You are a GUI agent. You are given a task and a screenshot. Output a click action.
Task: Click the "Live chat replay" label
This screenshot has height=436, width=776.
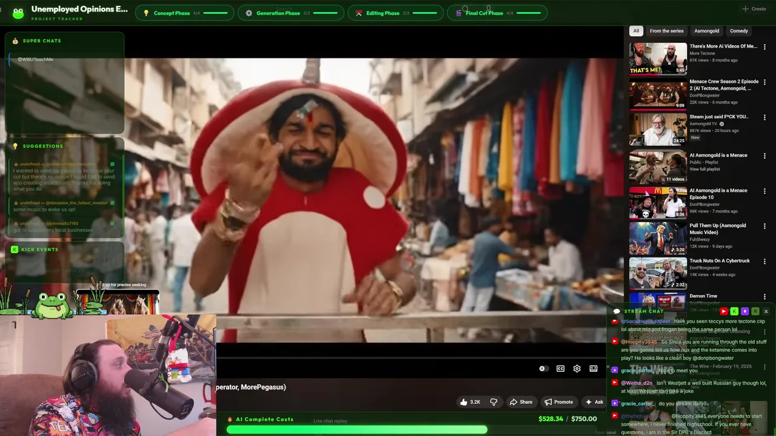[x=330, y=421]
